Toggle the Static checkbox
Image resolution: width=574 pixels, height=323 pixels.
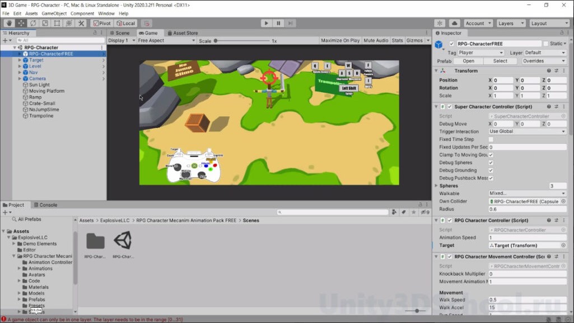pos(546,44)
